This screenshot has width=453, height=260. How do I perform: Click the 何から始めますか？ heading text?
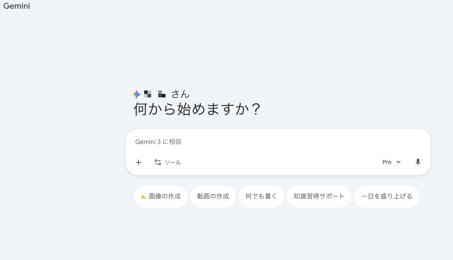pos(197,109)
